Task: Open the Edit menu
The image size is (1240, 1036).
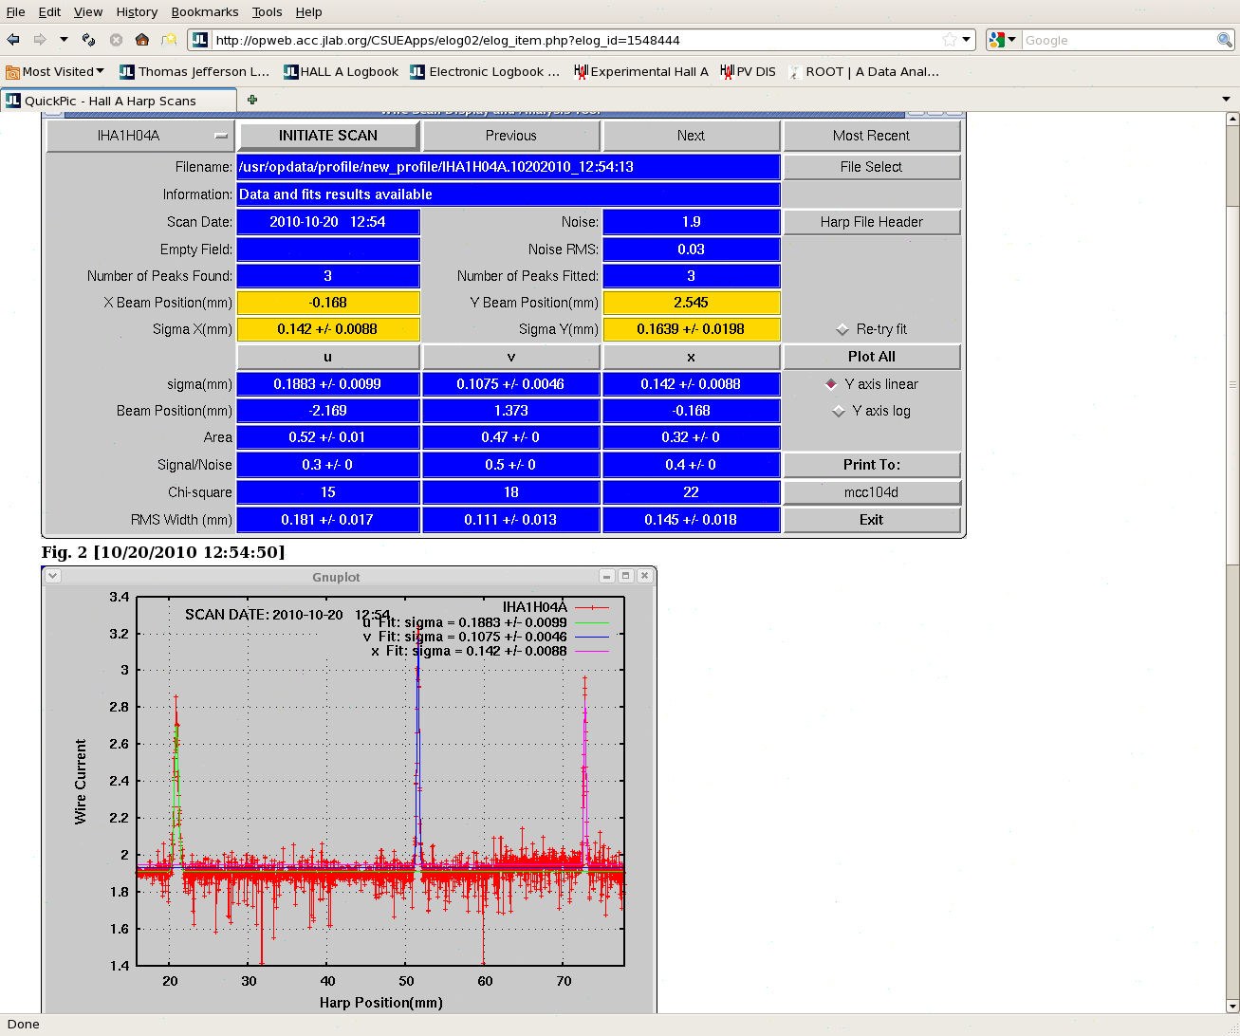Action: (49, 11)
